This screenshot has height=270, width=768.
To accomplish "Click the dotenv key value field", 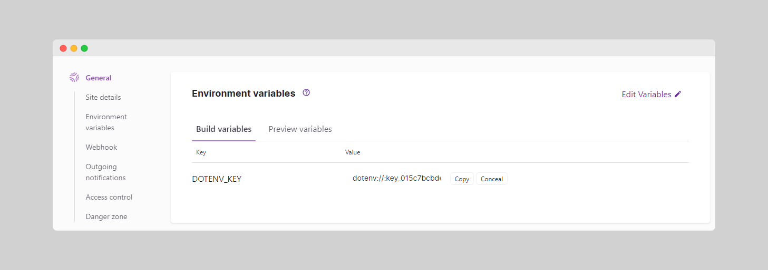I will 396,179.
